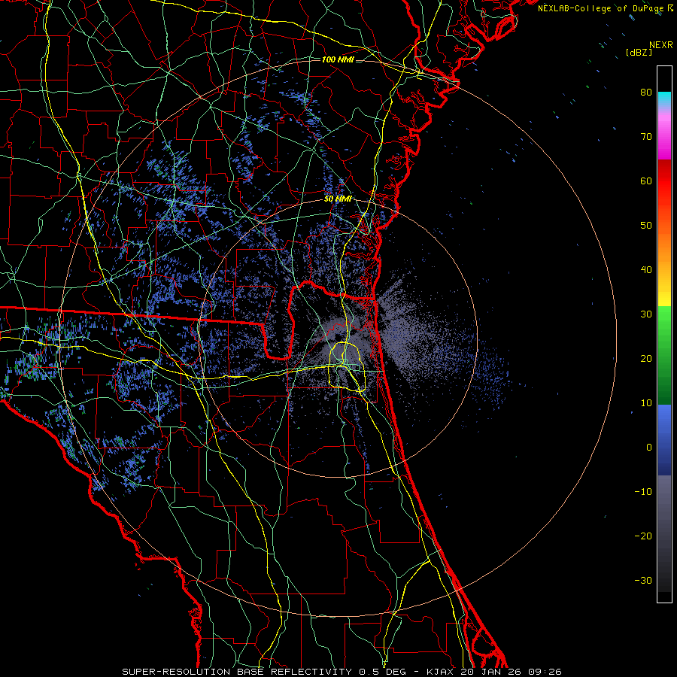
Task: Click the -10 value on the dBZ scale
Action: pos(643,492)
